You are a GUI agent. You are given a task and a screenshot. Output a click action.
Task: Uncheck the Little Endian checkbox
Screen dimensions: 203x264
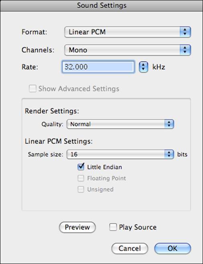[81, 167]
